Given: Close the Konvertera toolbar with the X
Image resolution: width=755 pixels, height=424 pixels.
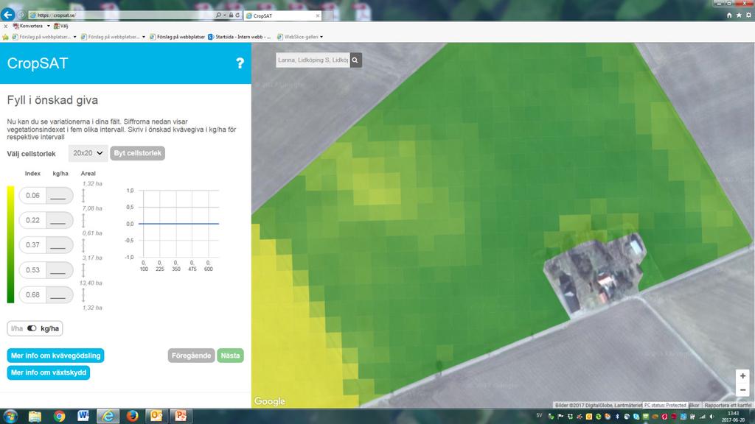Looking at the screenshot, I should tap(5, 26).
